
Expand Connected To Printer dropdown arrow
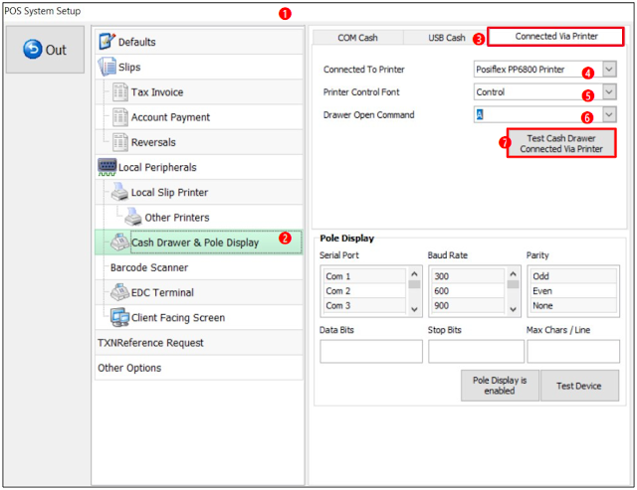(609, 70)
